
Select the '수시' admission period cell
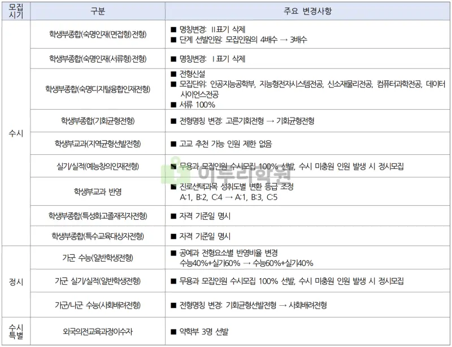tap(16, 133)
